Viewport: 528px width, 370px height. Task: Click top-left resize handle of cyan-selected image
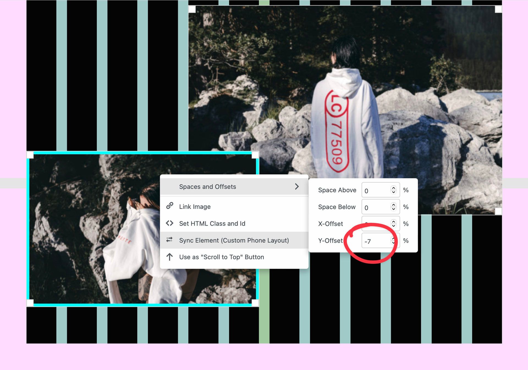(30, 155)
